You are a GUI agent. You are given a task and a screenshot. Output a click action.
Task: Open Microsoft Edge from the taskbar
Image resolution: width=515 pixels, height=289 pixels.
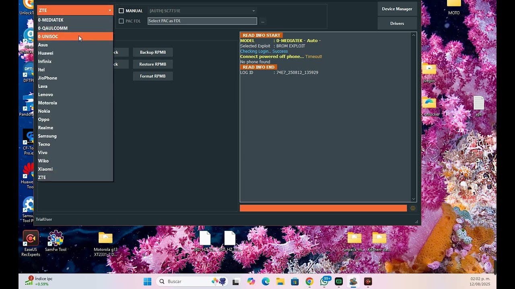(266, 281)
